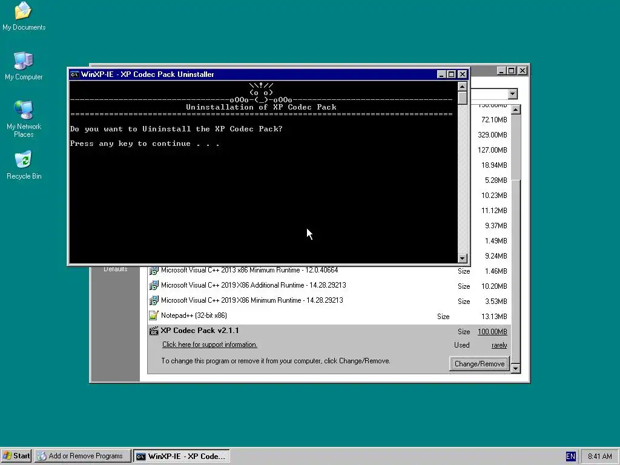Click program list scrollbar up arrow
The width and height of the screenshot is (620, 465).
pyautogui.click(x=516, y=110)
